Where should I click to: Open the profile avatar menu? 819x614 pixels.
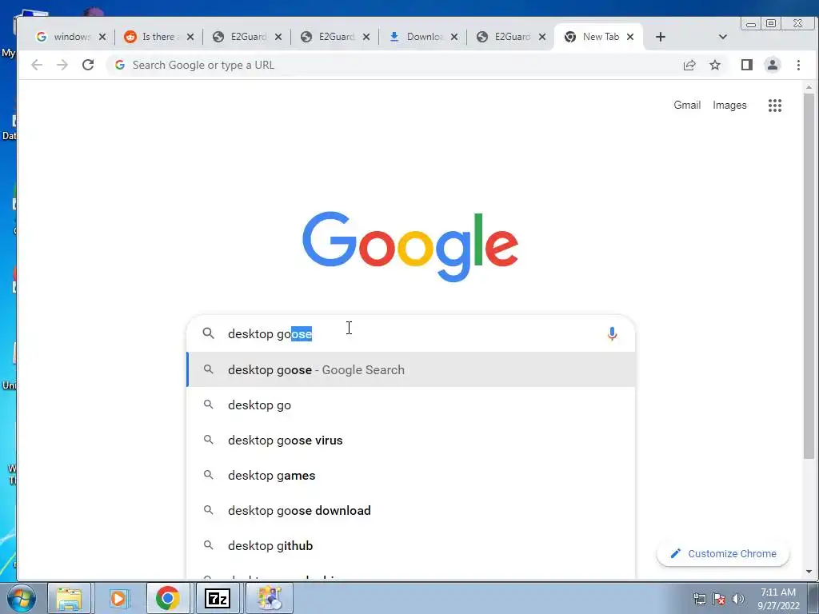point(772,65)
